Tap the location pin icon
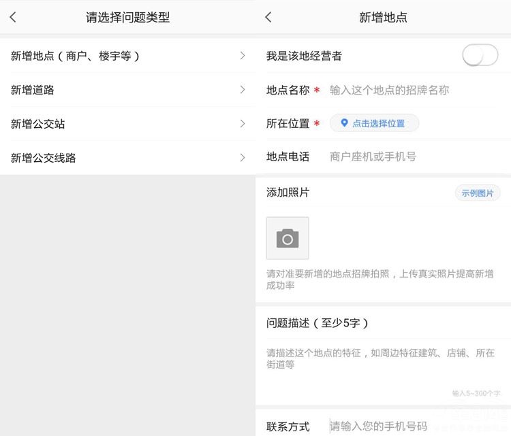This screenshot has height=436, width=511. [x=344, y=123]
